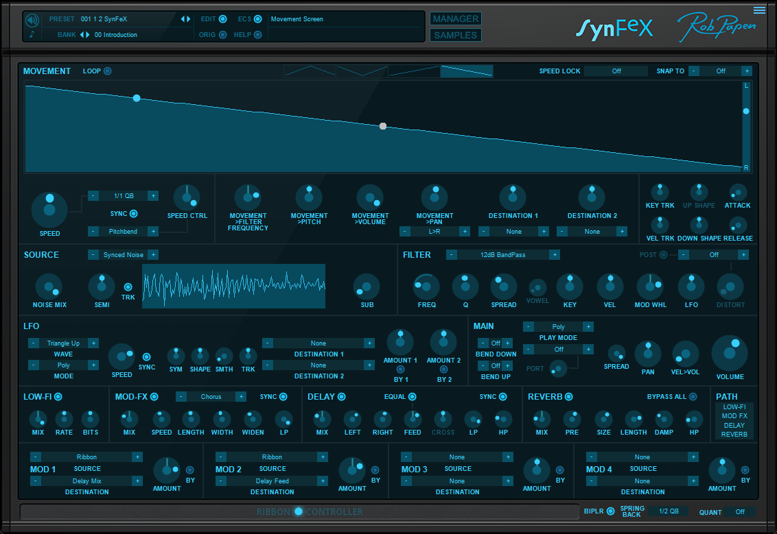Image resolution: width=777 pixels, height=534 pixels.
Task: Select MOD FX in the PATH list
Action: pyautogui.click(x=734, y=416)
